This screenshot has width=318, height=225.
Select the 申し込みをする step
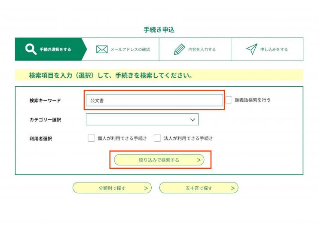pyautogui.click(x=267, y=49)
